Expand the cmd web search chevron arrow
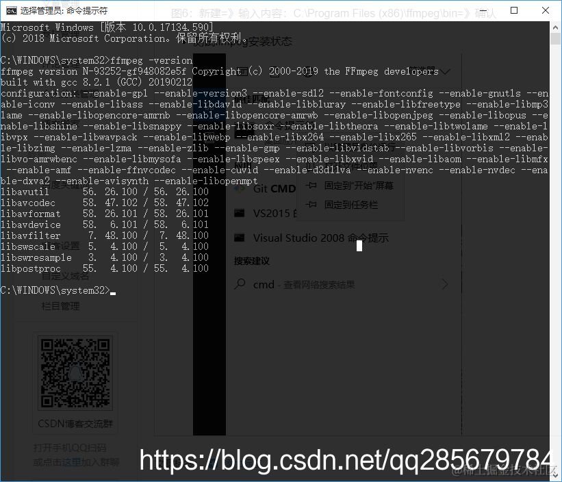 click(445, 285)
